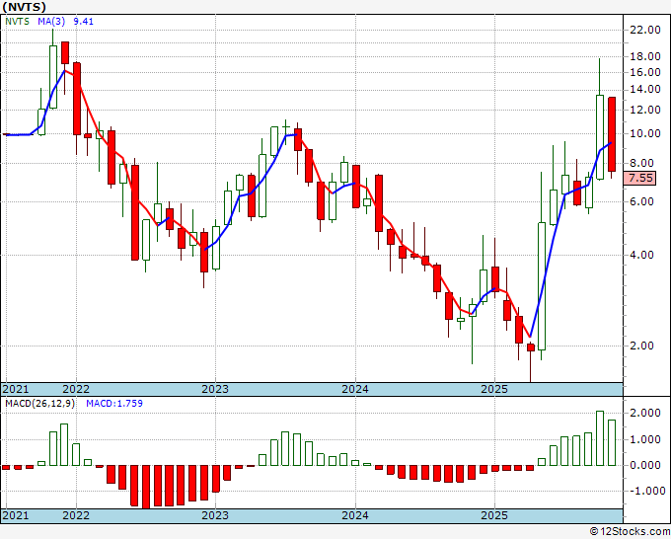671x539 pixels.
Task: Select 2024 on the price chart time axis
Action: (355, 389)
